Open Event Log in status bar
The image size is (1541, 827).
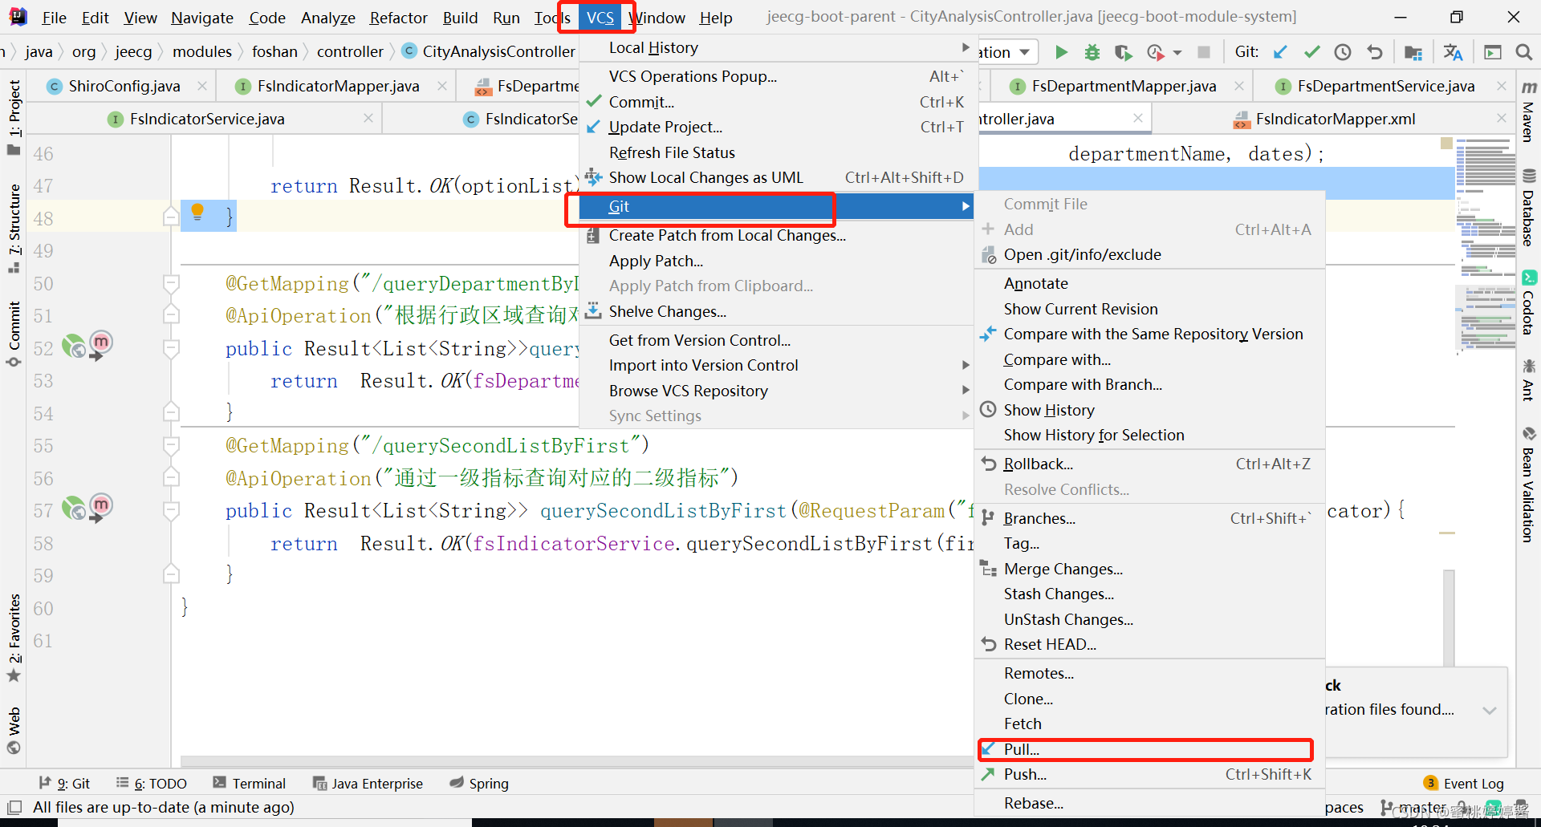coord(1464,784)
